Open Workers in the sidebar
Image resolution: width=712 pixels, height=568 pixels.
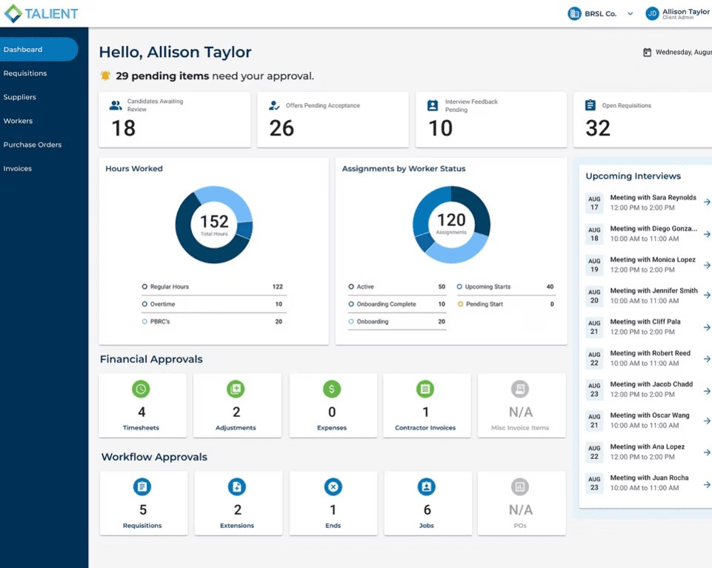click(18, 121)
